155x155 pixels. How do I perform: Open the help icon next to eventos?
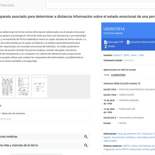(139, 83)
